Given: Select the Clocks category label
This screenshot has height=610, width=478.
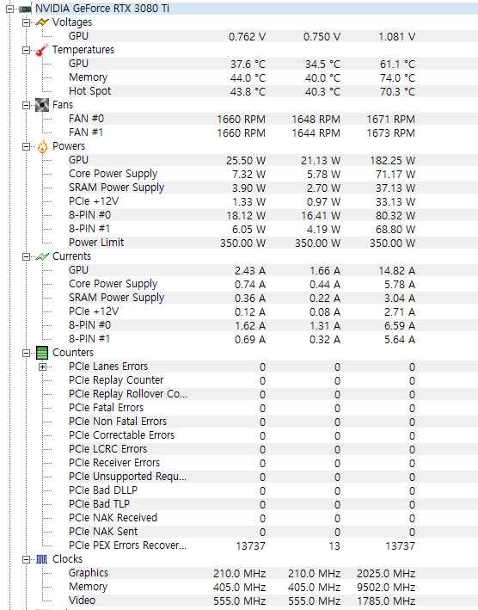Looking at the screenshot, I should [68, 559].
